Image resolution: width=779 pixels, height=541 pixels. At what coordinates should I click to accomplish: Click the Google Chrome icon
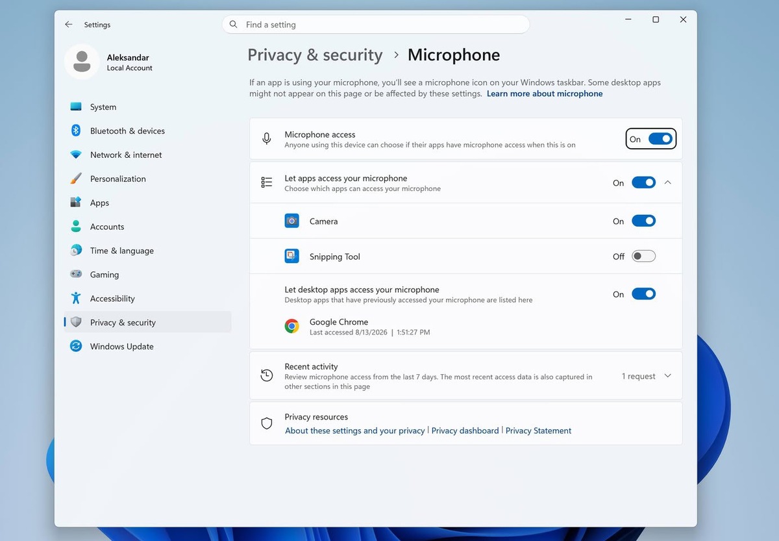292,326
